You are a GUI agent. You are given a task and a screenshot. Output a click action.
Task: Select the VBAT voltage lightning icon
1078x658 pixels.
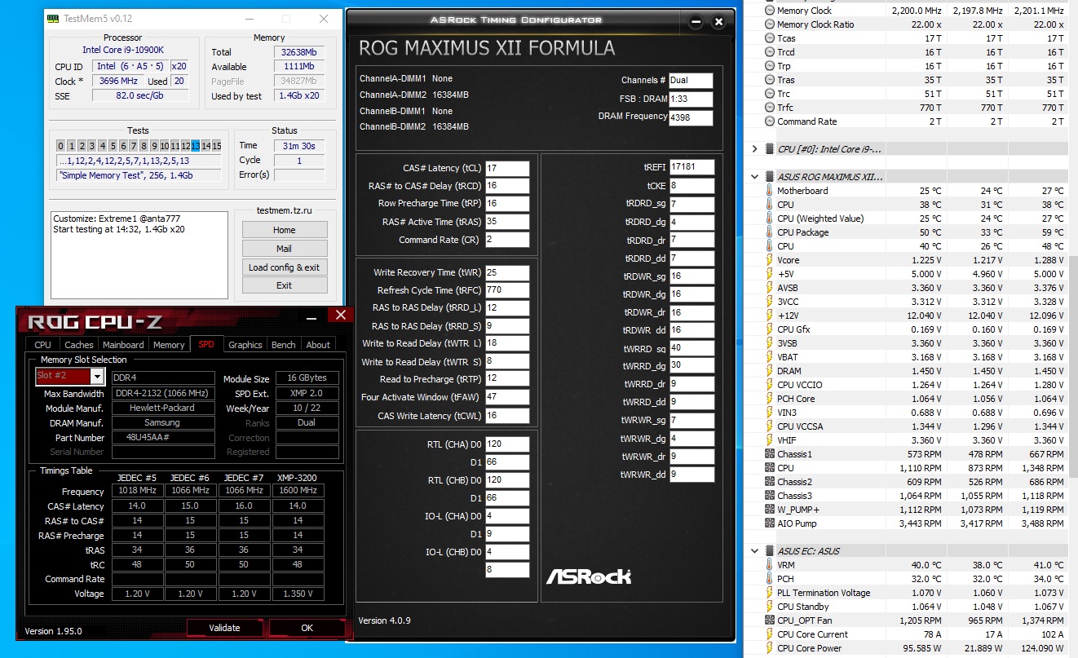tap(770, 357)
